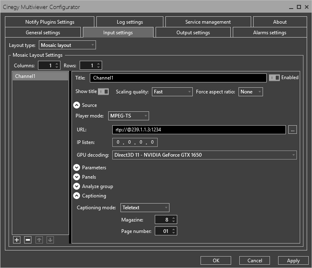Toggle the Show title switch
Viewport: 312px width, 268px height.
[103, 92]
